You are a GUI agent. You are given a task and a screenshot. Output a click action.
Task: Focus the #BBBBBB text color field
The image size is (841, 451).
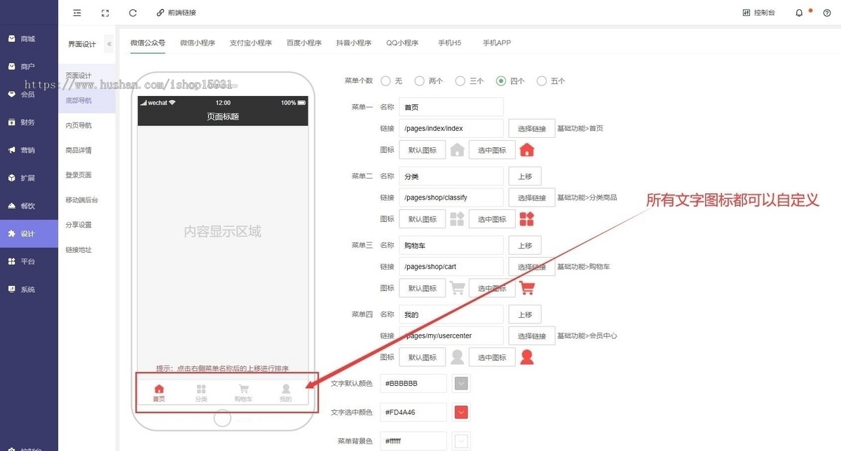[x=413, y=384]
